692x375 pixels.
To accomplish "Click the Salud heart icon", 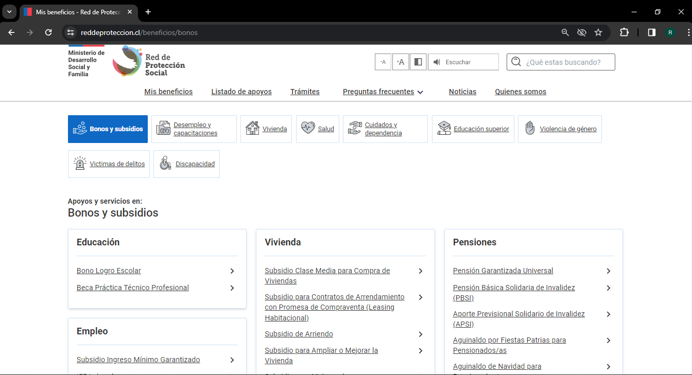I will coord(308,129).
